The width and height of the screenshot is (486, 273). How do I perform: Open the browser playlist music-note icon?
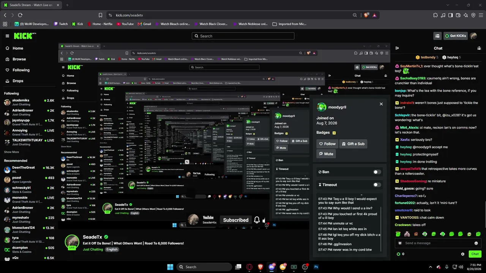443,15
